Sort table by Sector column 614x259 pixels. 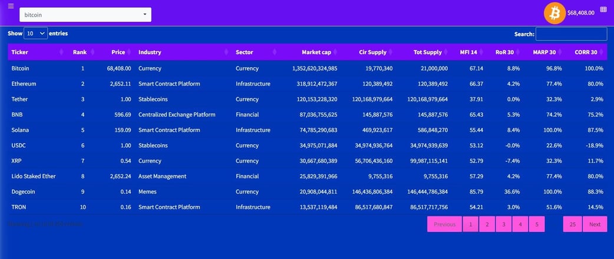256,52
